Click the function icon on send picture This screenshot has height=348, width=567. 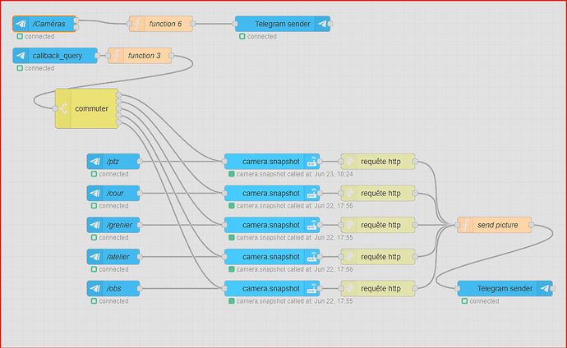[x=466, y=224]
